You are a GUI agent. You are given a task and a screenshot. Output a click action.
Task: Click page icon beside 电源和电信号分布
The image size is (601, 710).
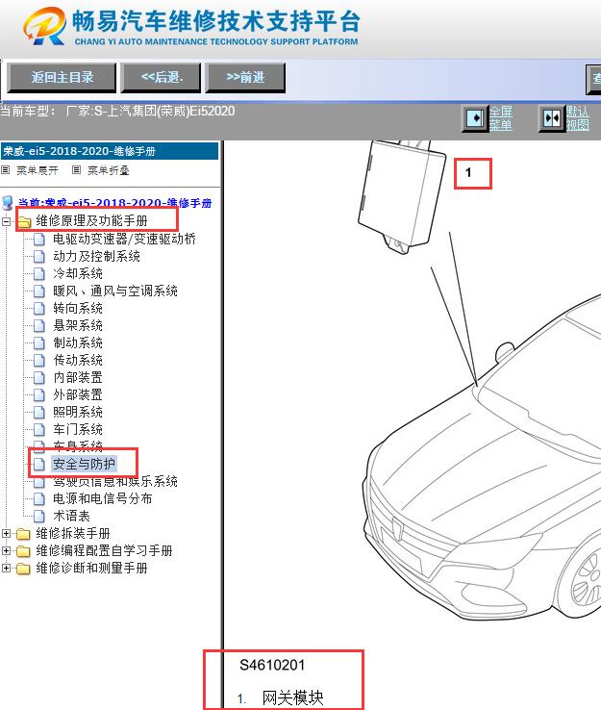(39, 499)
